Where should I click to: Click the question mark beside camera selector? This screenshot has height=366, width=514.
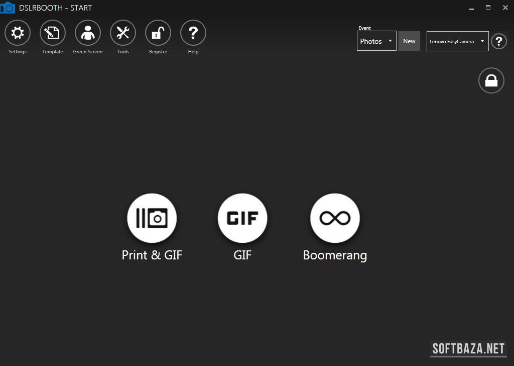coord(498,41)
